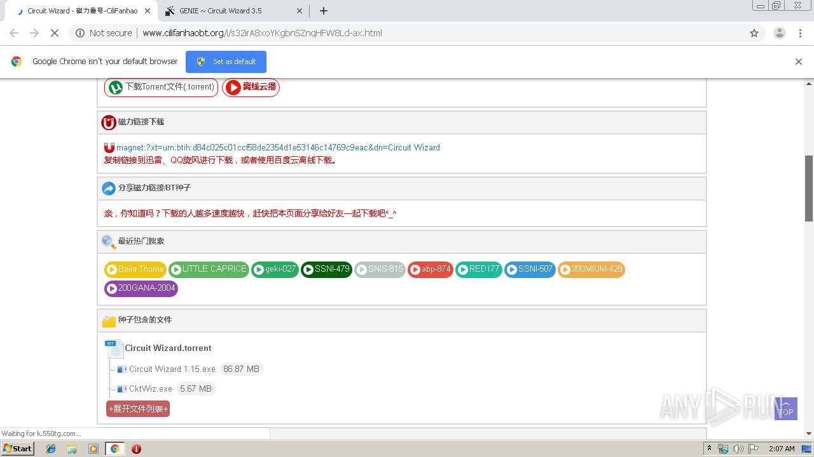Close the first Circuit Wizard tab

point(147,11)
